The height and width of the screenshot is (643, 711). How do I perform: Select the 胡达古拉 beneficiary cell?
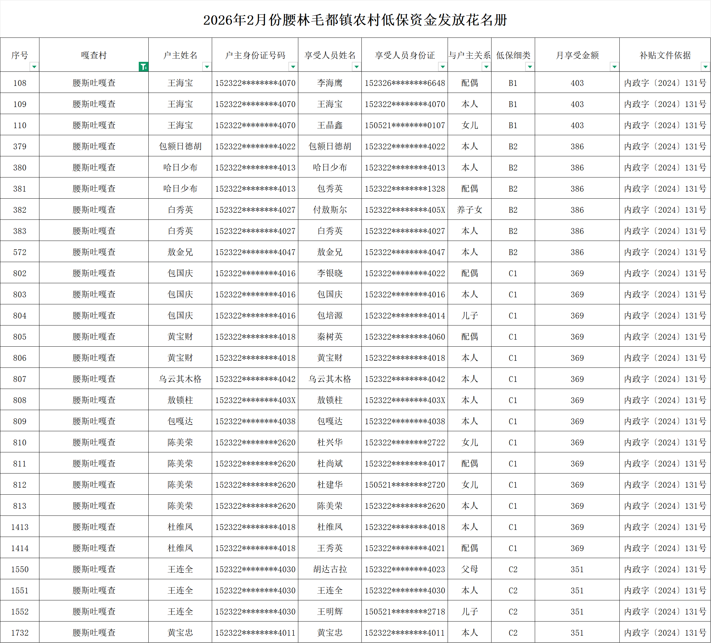point(330,569)
